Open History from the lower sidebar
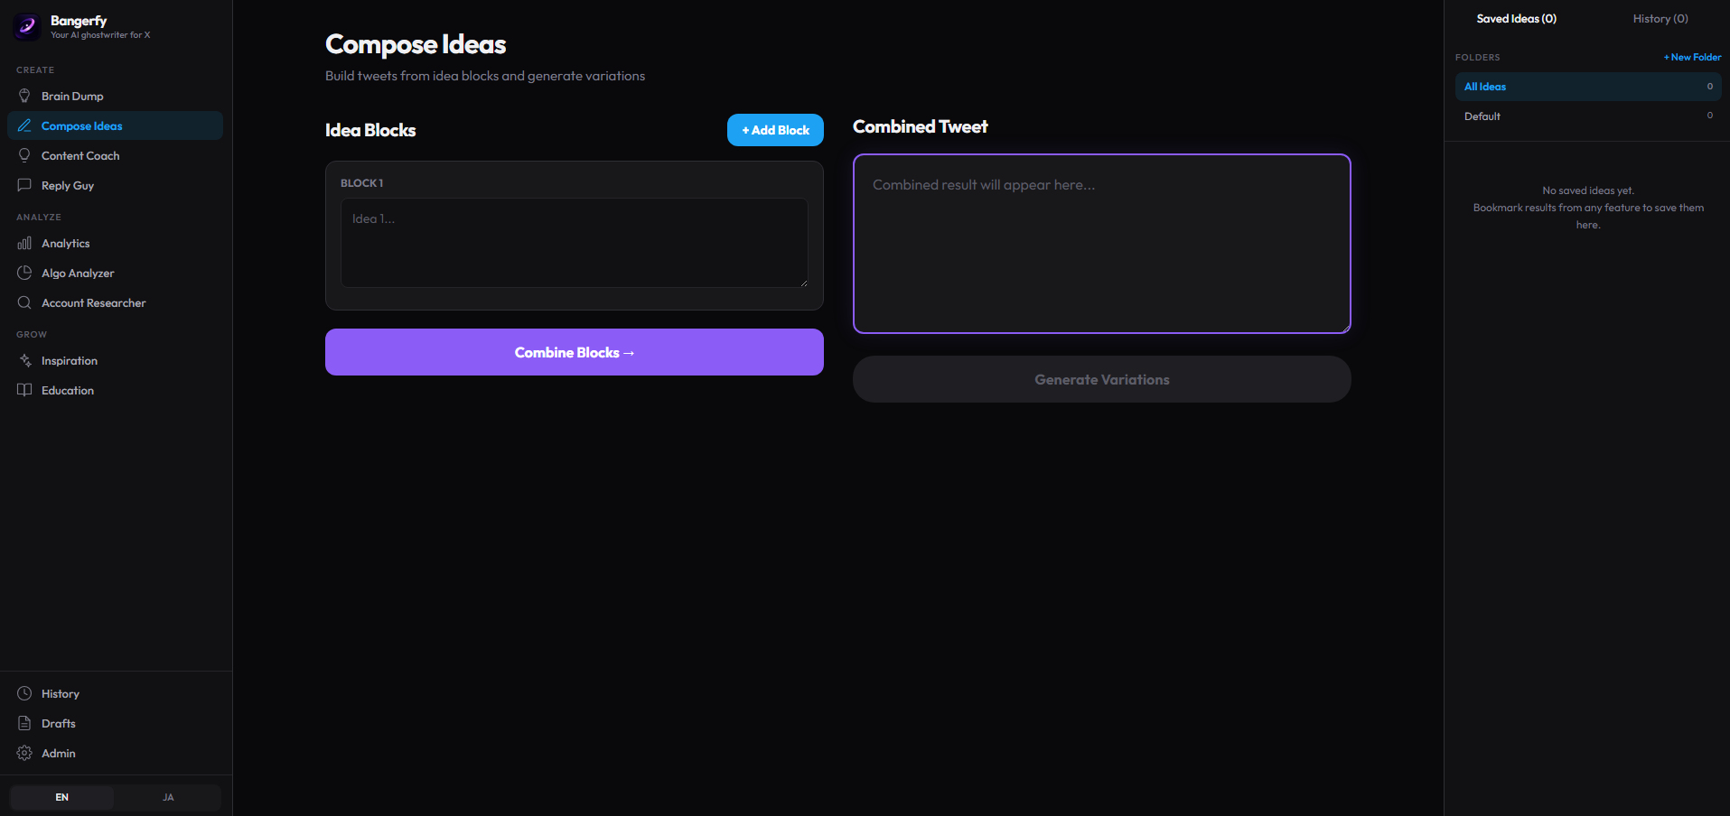 [x=61, y=693]
